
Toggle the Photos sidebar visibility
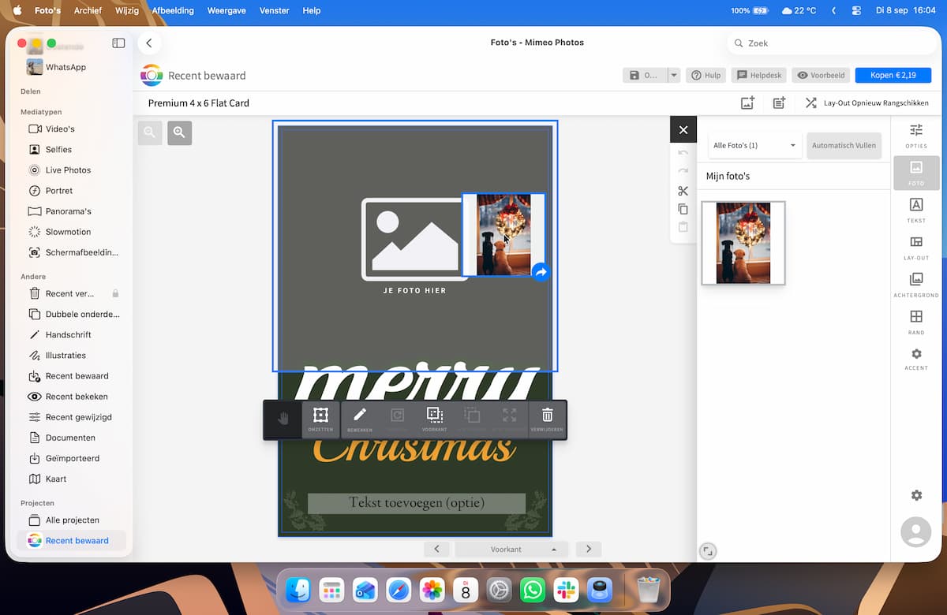[x=118, y=43]
